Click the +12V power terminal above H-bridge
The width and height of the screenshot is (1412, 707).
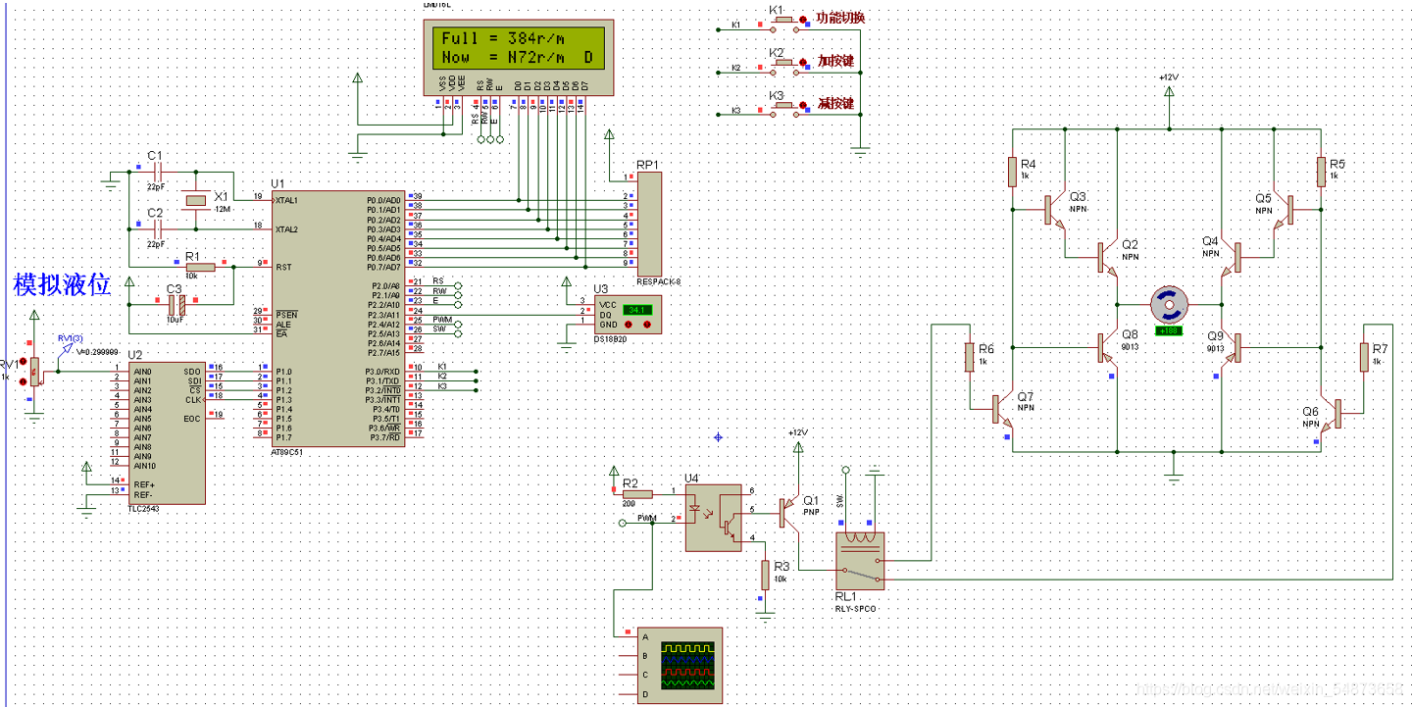pos(1169,91)
